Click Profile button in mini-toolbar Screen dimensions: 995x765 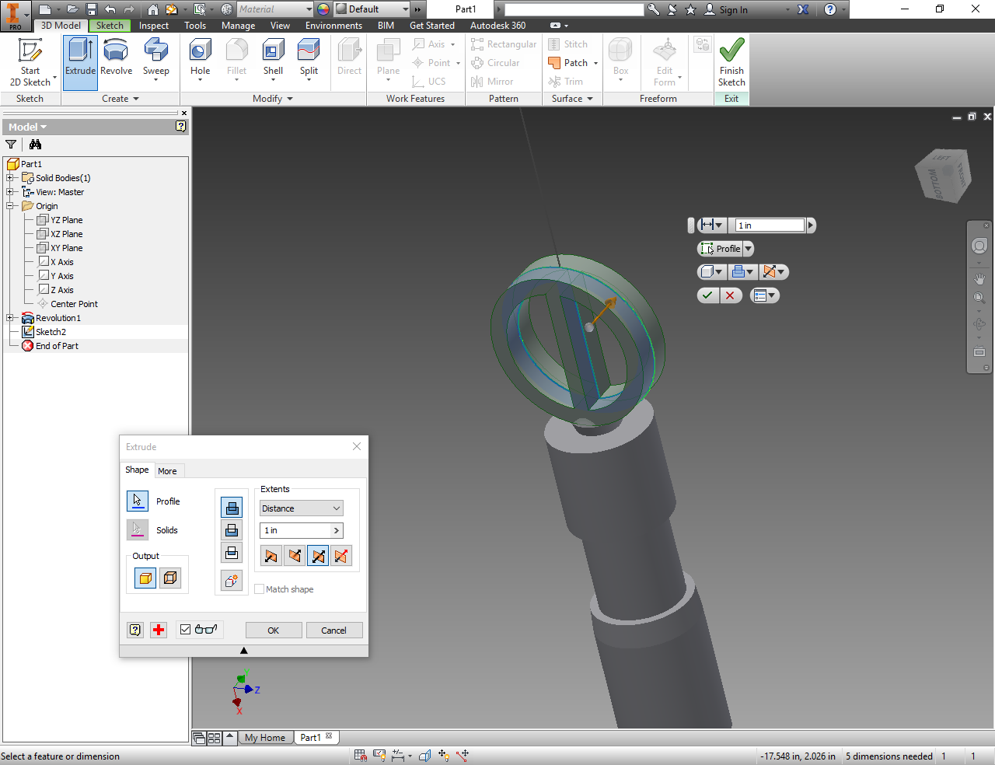click(x=721, y=249)
